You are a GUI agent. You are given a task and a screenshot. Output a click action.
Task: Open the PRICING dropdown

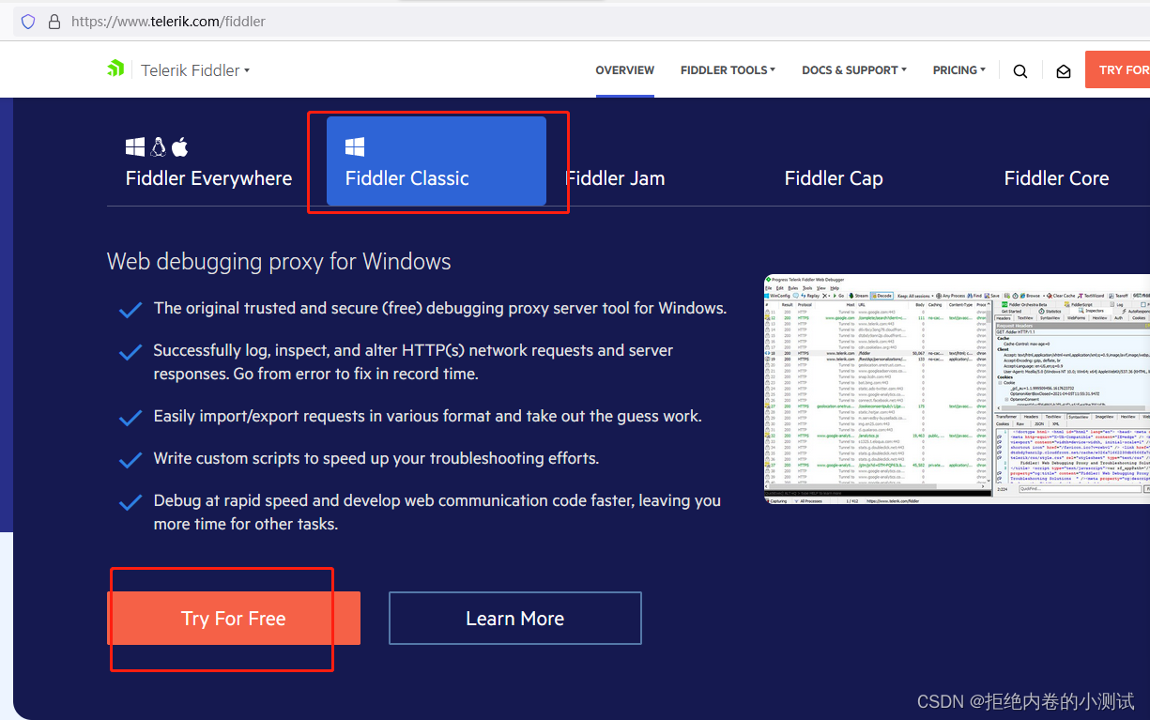[x=958, y=69]
